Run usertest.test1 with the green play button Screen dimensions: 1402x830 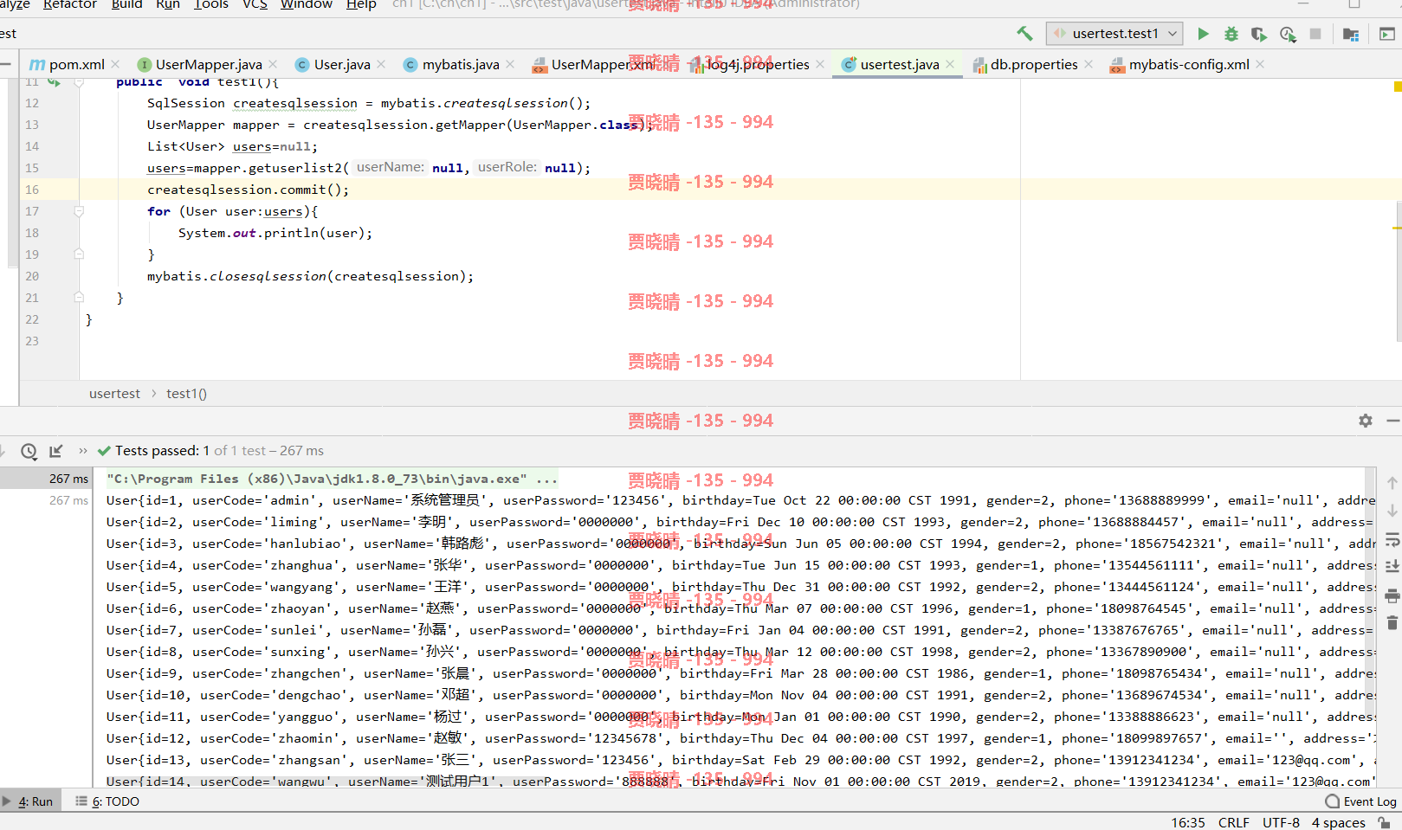1203,34
